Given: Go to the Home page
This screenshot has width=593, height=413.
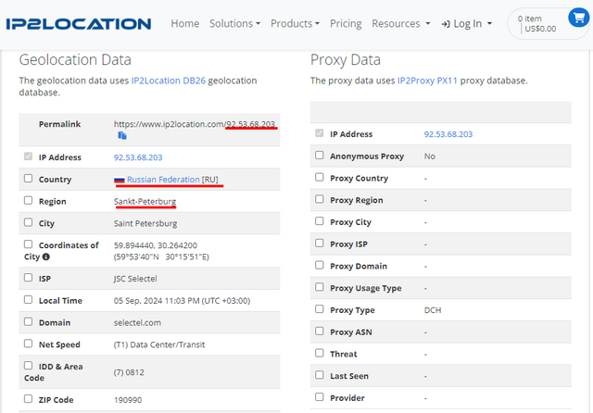Looking at the screenshot, I should coord(185,23).
